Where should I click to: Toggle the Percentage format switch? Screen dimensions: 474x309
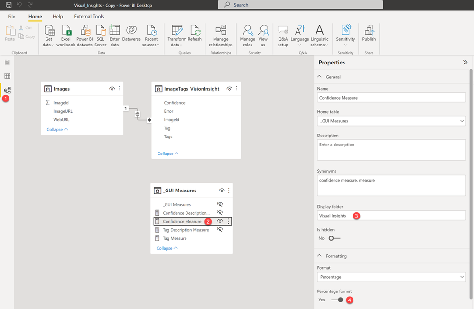click(x=337, y=300)
